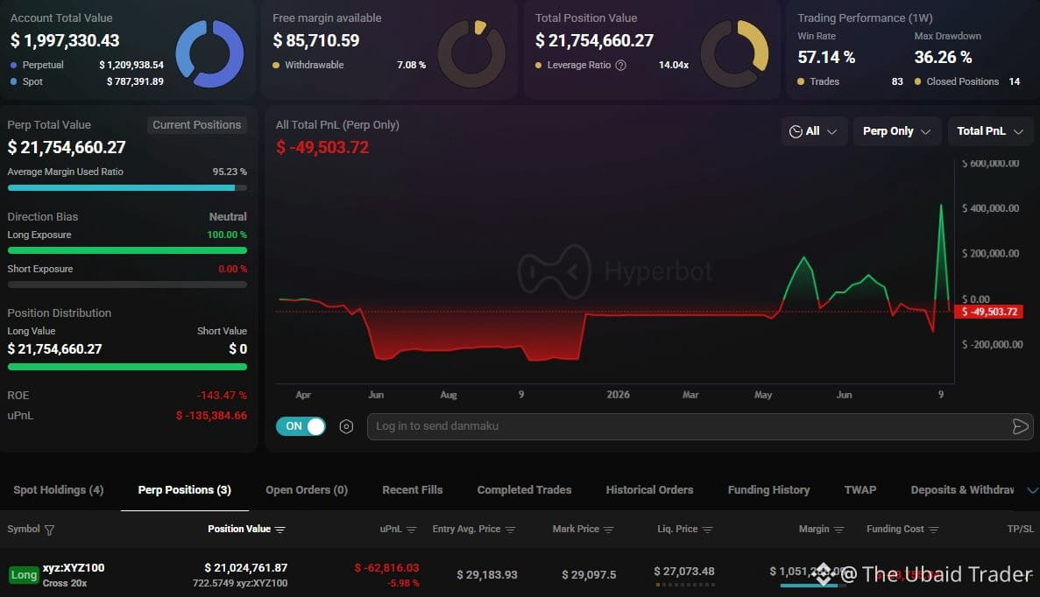The width and height of the screenshot is (1040, 597).
Task: Click the $ 27,073.48 liquidation price cell
Action: (x=684, y=571)
